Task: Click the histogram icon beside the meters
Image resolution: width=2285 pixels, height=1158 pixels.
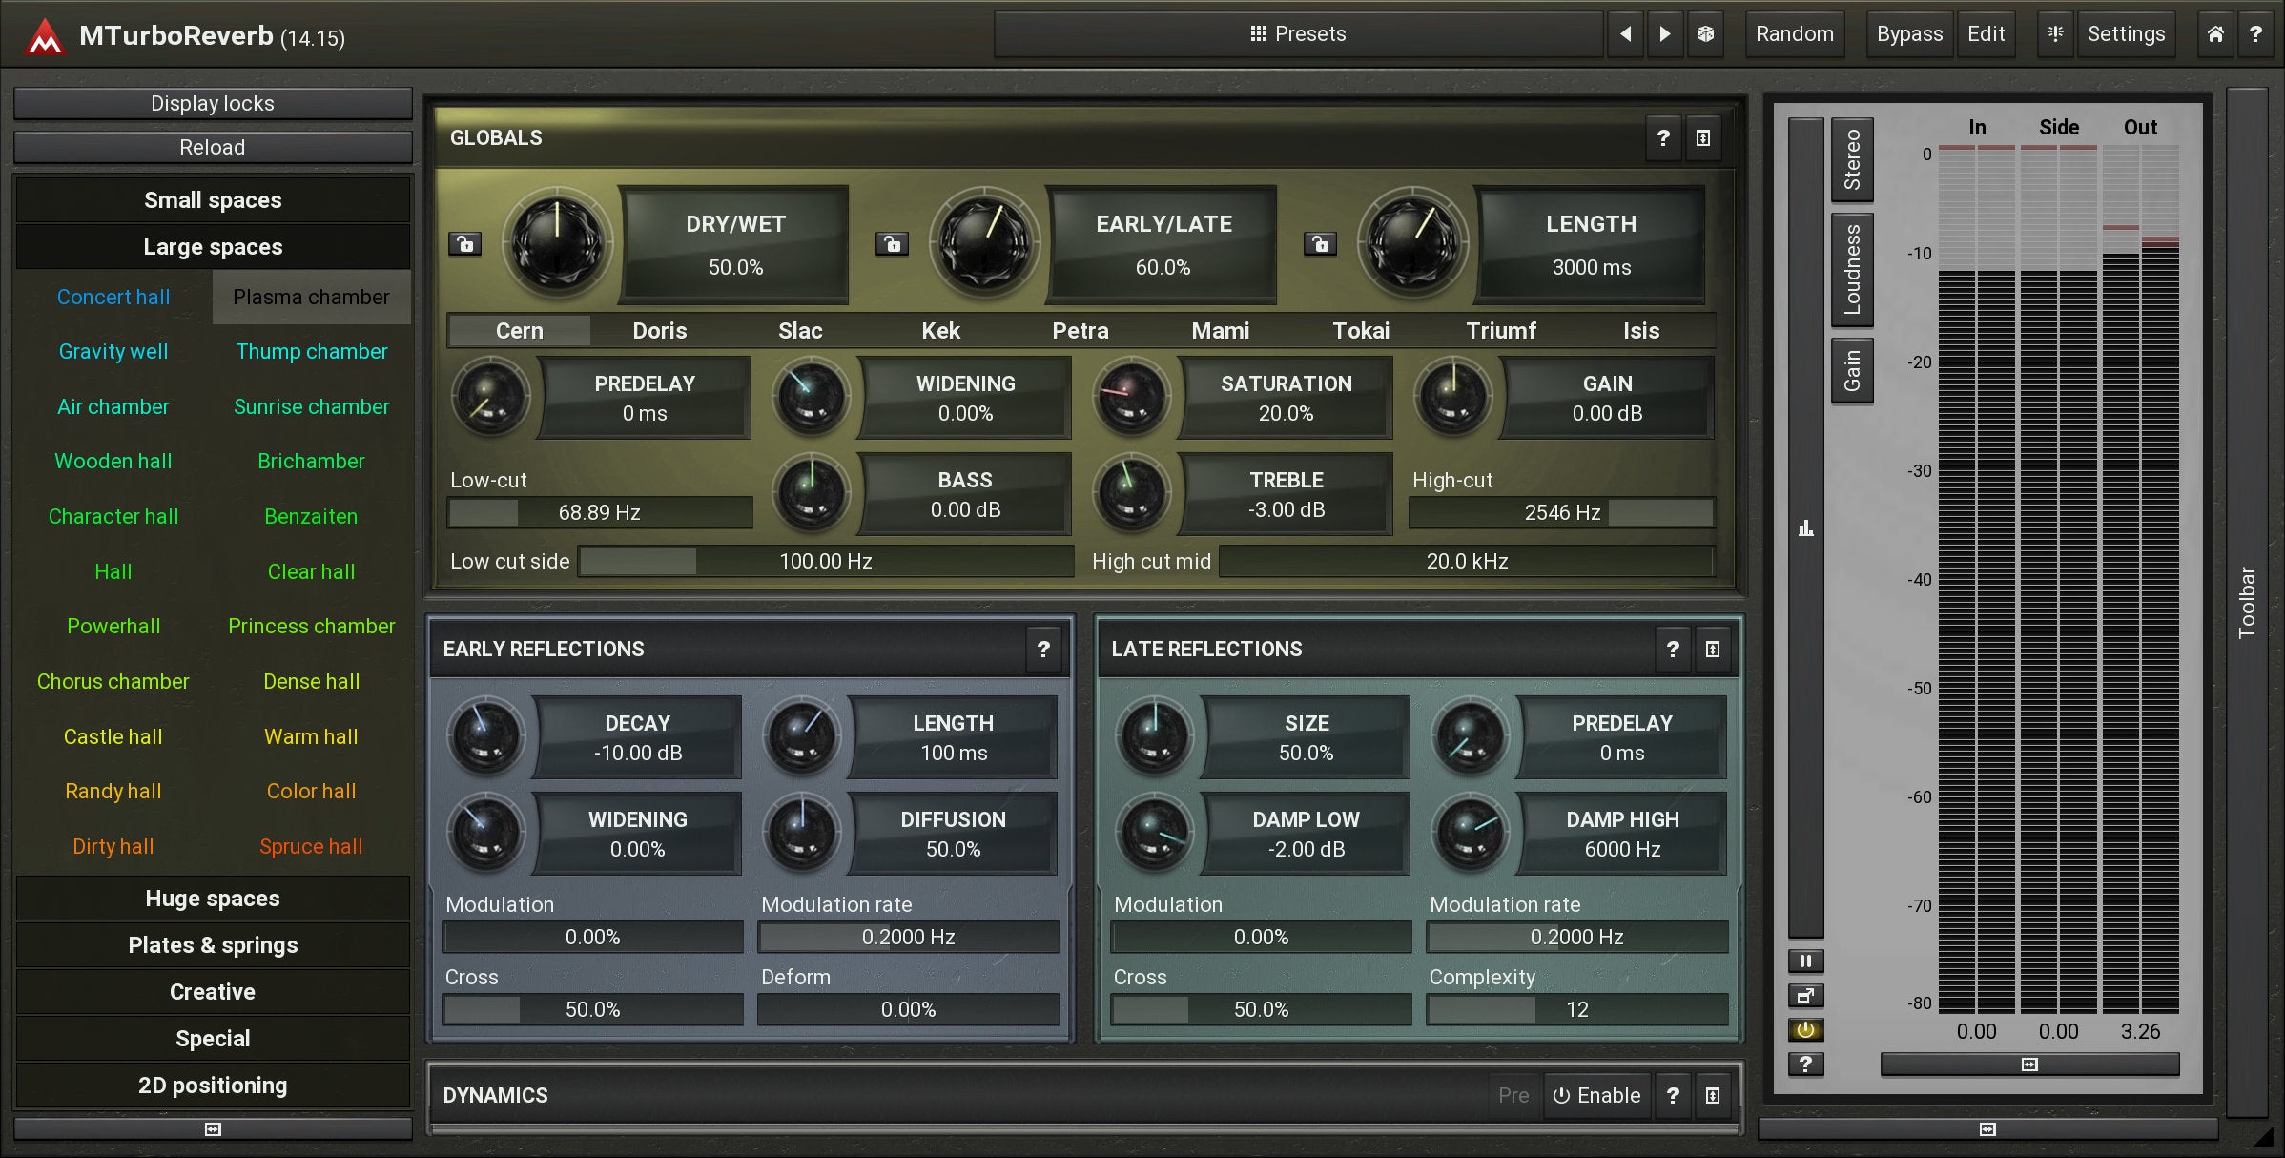Action: pyautogui.click(x=1805, y=528)
